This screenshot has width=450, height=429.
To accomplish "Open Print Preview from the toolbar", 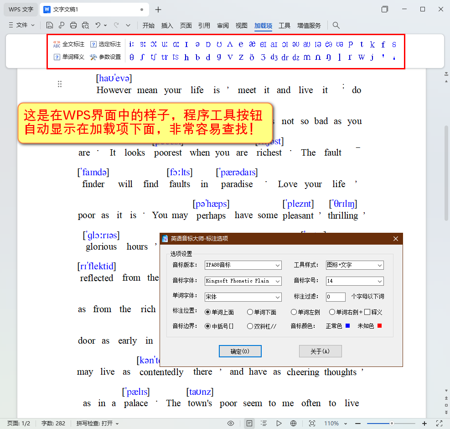I will point(85,25).
